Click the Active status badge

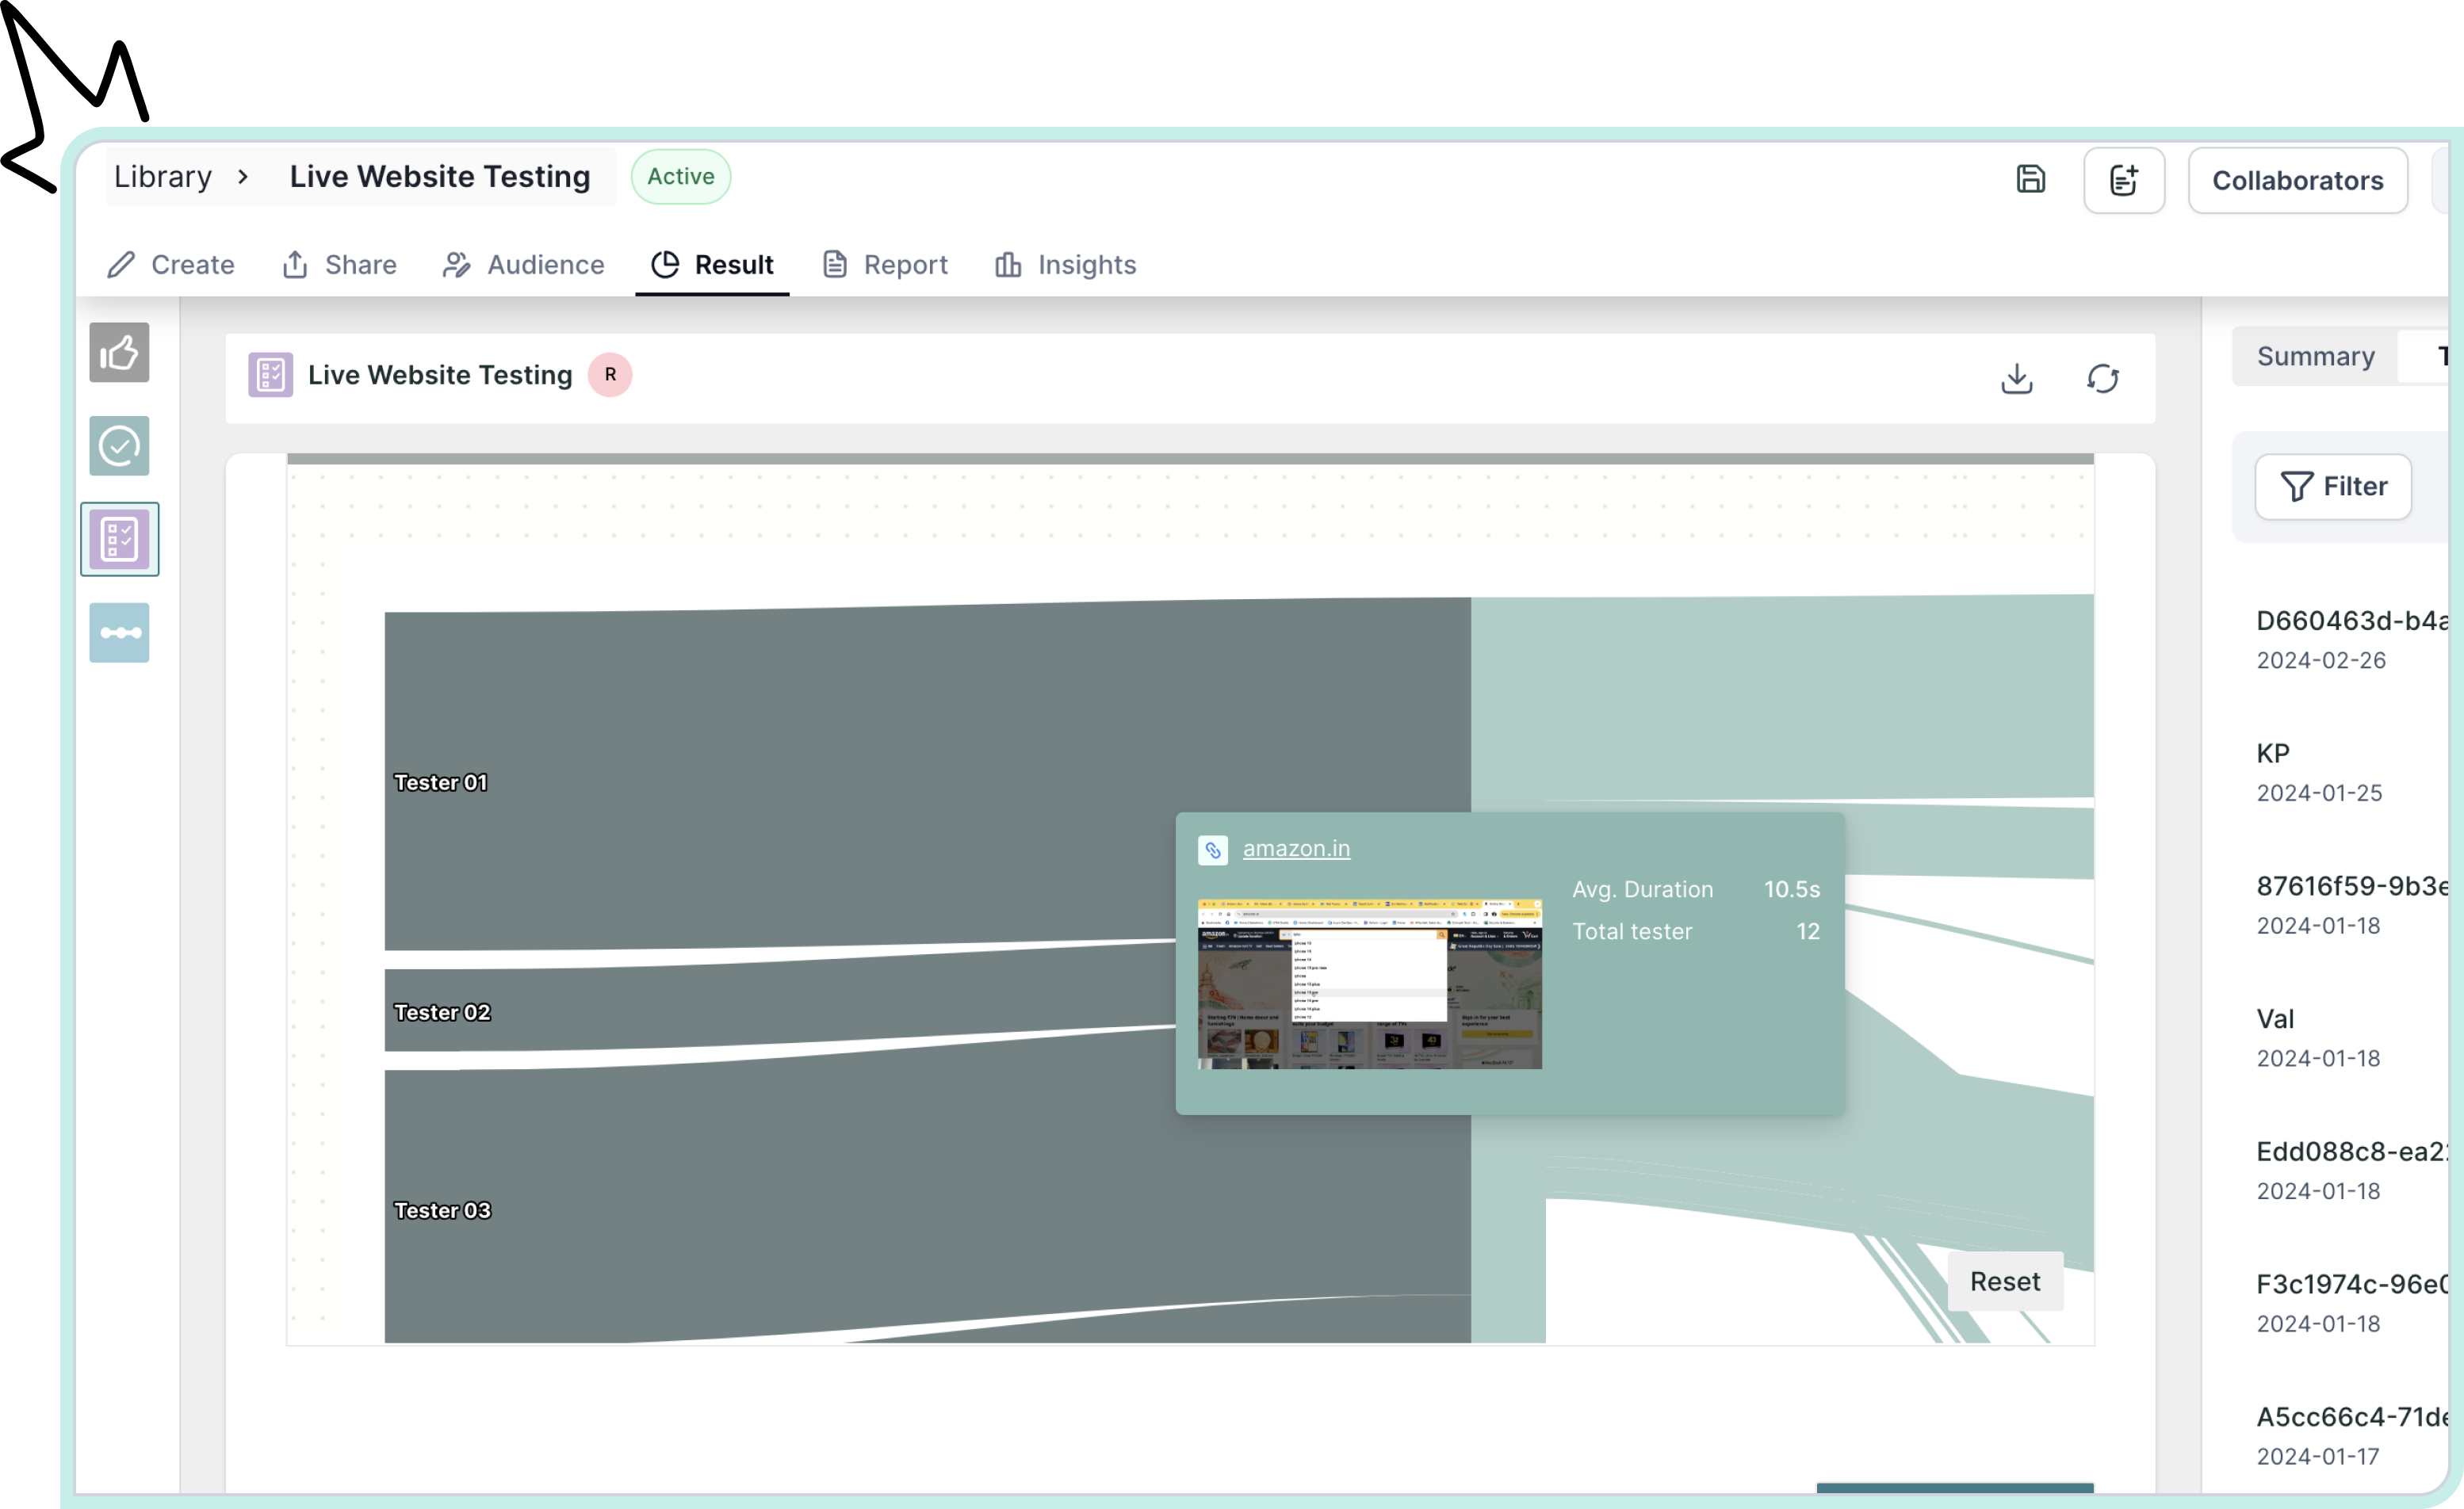pyautogui.click(x=680, y=177)
